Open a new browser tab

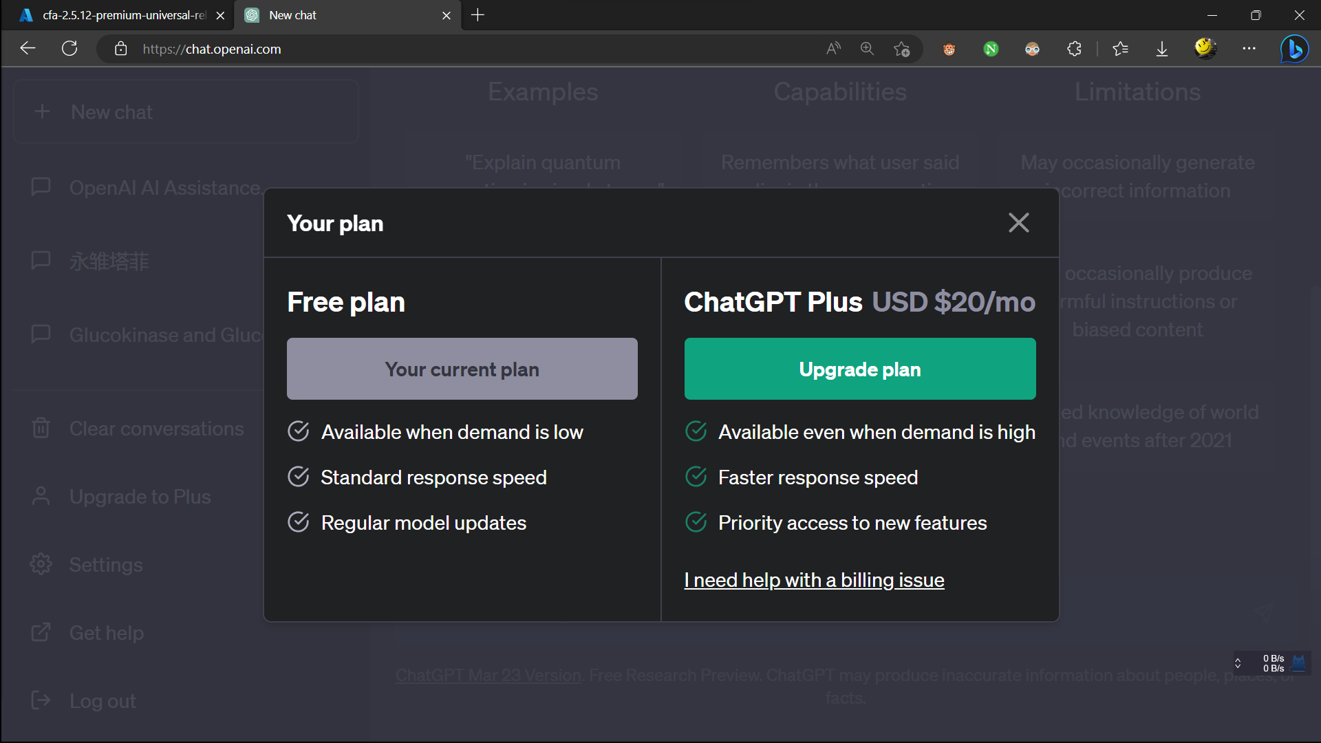click(x=477, y=15)
